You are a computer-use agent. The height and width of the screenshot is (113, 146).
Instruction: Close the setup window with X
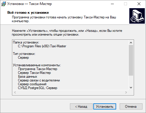tap(139, 4)
